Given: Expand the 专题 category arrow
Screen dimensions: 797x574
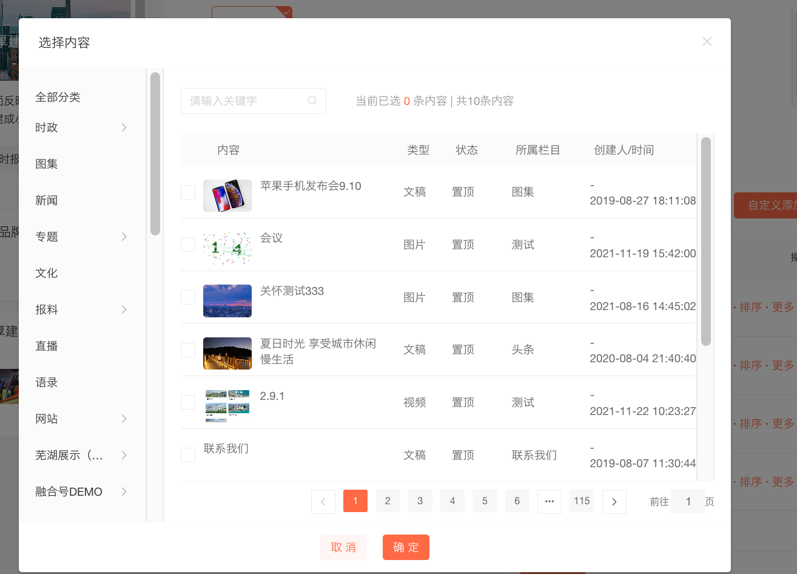Looking at the screenshot, I should [x=124, y=237].
